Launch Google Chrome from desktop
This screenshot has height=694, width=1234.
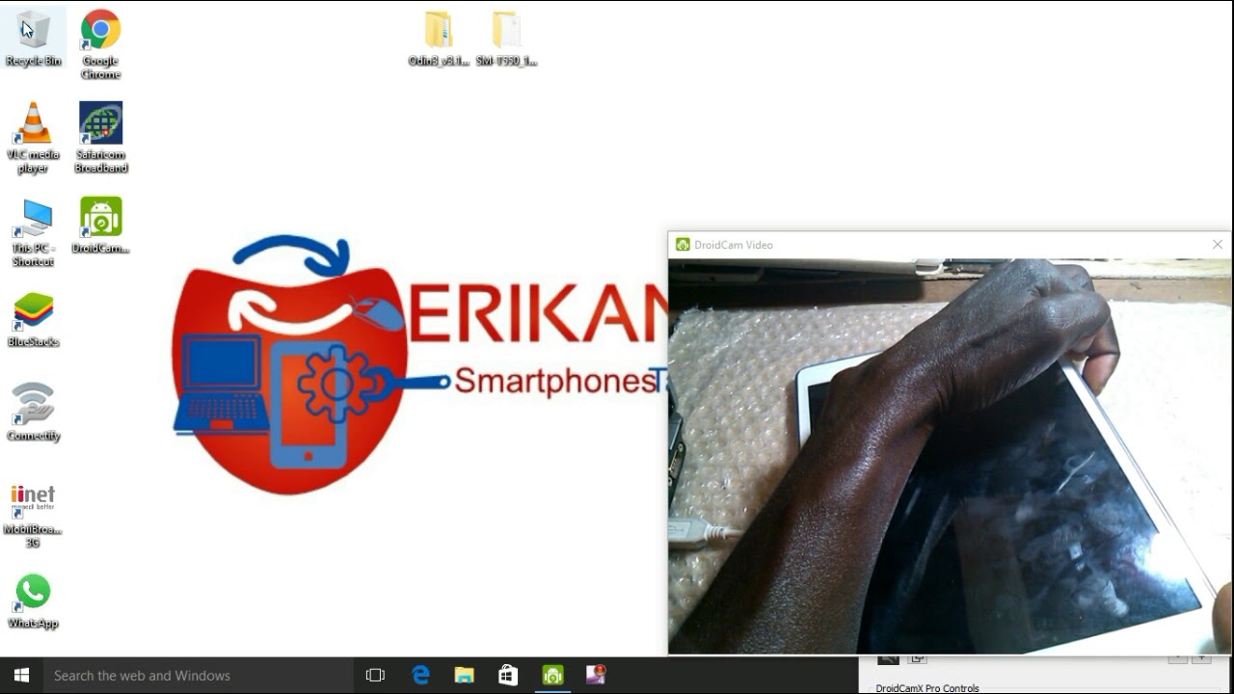[100, 43]
